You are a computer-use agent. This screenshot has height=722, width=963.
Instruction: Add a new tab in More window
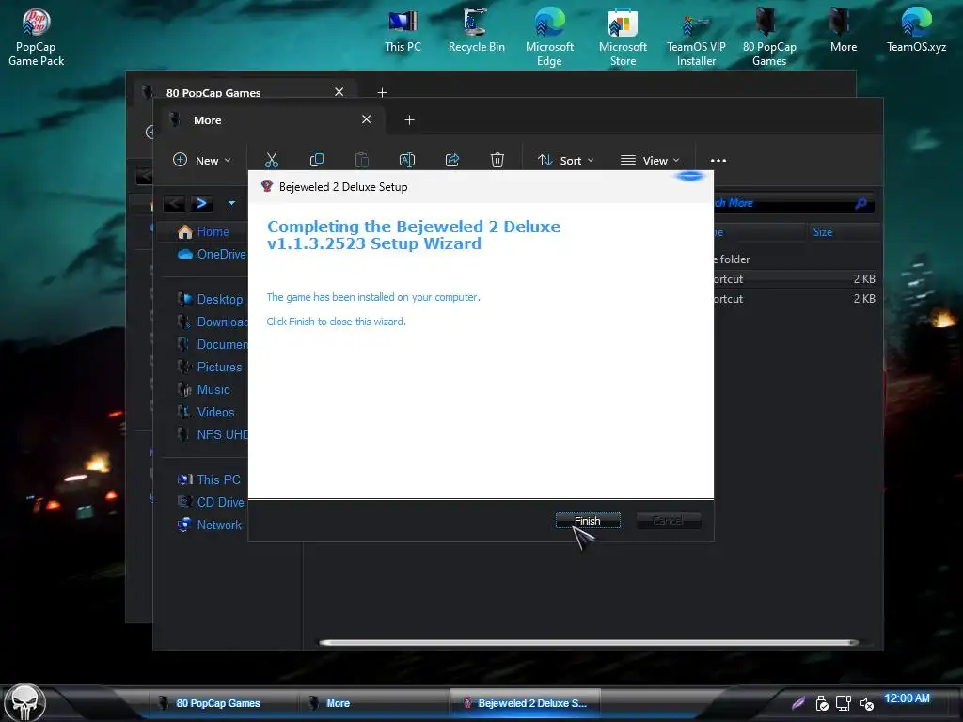410,120
